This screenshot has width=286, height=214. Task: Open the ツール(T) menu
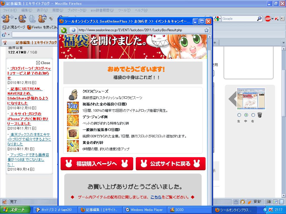124,10
